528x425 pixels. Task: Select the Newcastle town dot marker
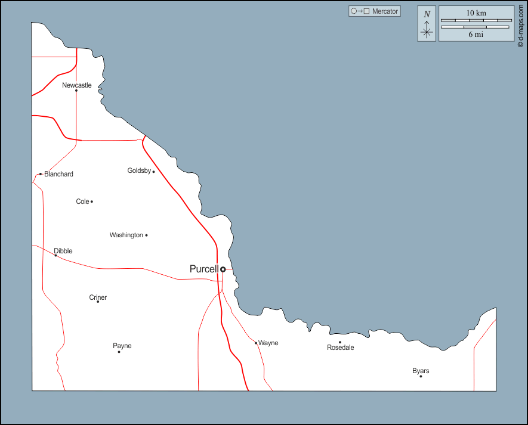tap(76, 91)
